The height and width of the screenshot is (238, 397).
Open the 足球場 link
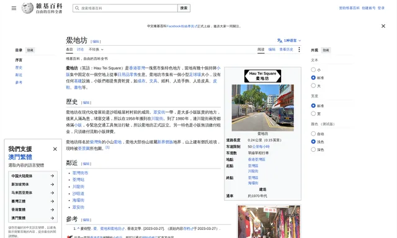coord(195,74)
